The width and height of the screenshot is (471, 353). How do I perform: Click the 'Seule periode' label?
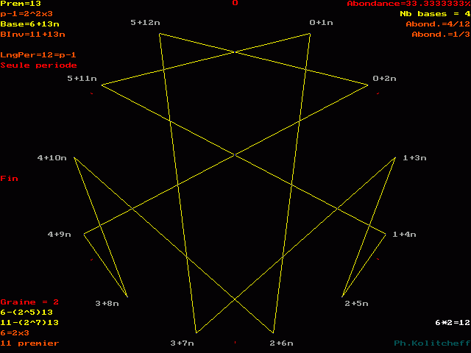pyautogui.click(x=38, y=65)
